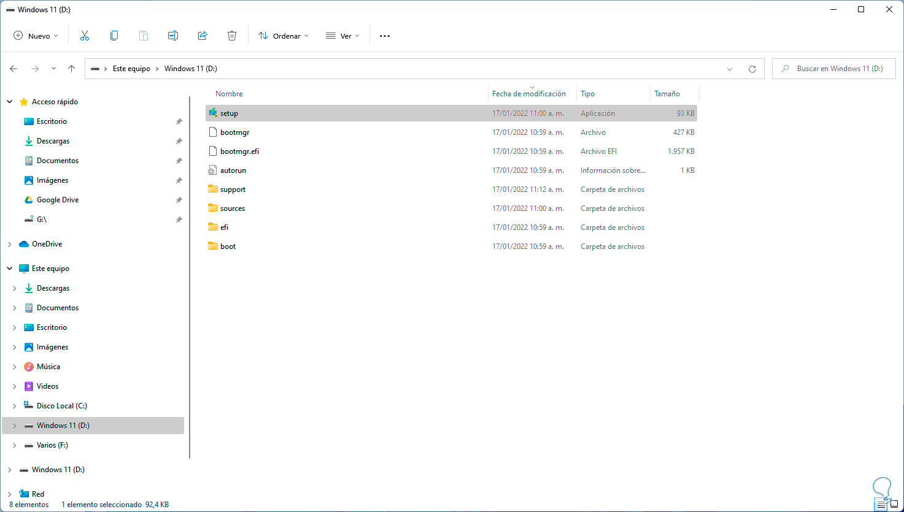
Task: Open the Nuevo dropdown menu
Action: coord(36,36)
